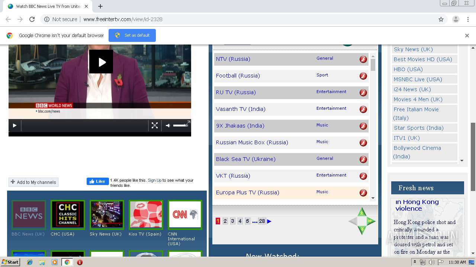Open a new browser tab
The height and width of the screenshot is (267, 476).
(x=100, y=6)
